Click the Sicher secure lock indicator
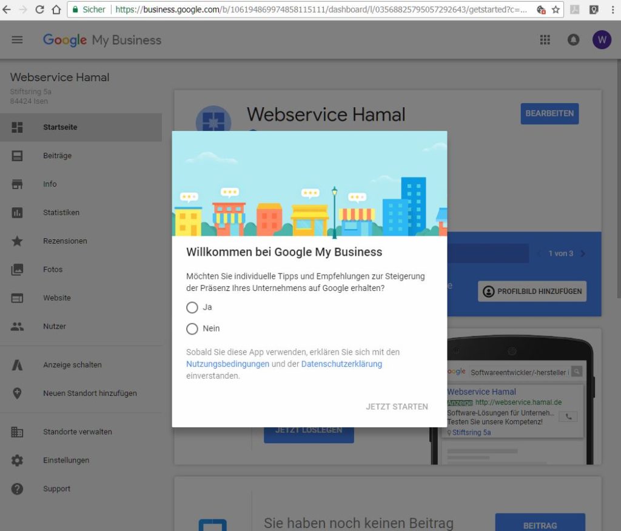This screenshot has width=621, height=531. (89, 10)
